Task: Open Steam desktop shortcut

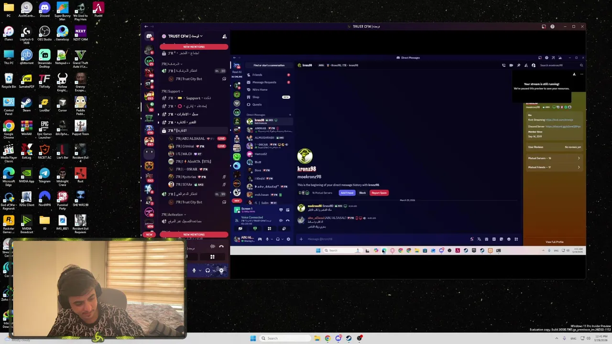Action: tap(26, 104)
